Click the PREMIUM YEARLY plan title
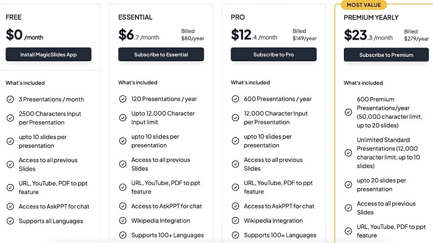433x243 pixels. click(371, 17)
